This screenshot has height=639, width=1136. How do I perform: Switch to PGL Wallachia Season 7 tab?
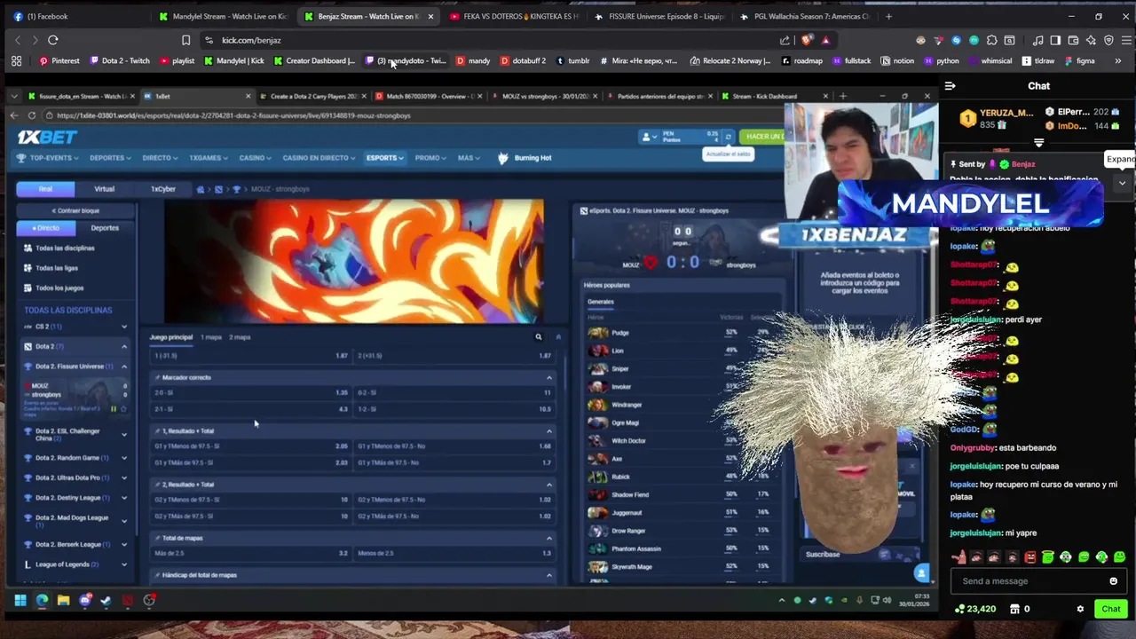coord(806,16)
